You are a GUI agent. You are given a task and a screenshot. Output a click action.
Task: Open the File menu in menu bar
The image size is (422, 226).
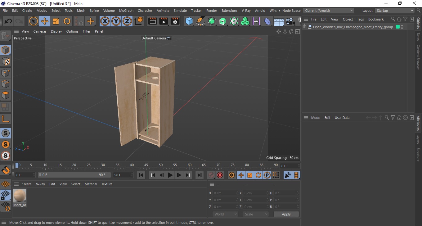click(x=5, y=11)
